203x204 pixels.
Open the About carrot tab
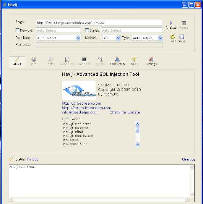tap(17, 62)
